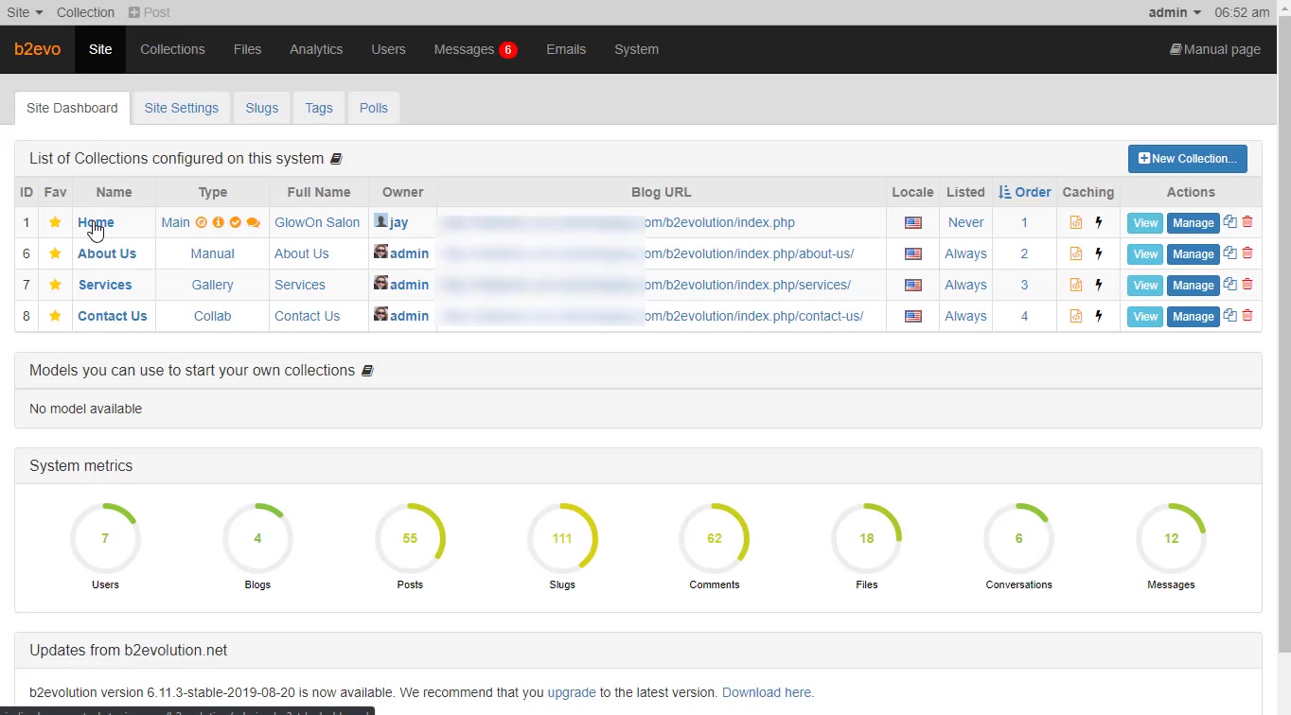Open the manual book icon beside collections list title
Viewport: 1291px width, 715px height.
pyautogui.click(x=336, y=159)
